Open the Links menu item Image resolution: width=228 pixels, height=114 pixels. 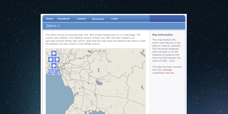tap(115, 19)
